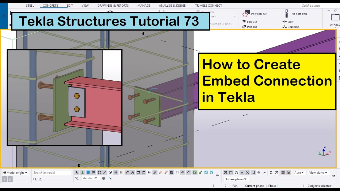Screen dimensions: 340x191
Task: Open the EDIT ribbon tab
Action: [70, 6]
